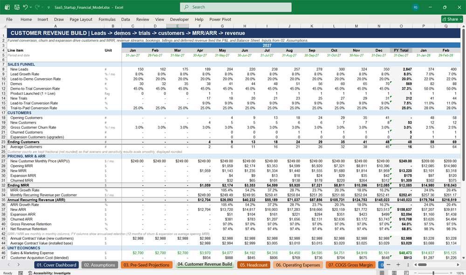Screen dimensions: 466x275
Task: Select the Ending MRR row label
Action: 18,185
